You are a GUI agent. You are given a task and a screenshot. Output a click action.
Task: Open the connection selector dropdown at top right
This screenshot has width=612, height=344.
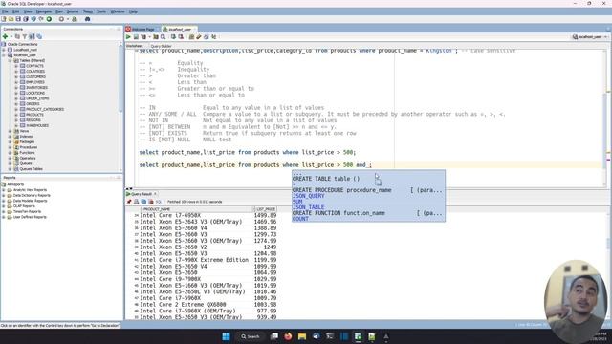click(x=590, y=36)
